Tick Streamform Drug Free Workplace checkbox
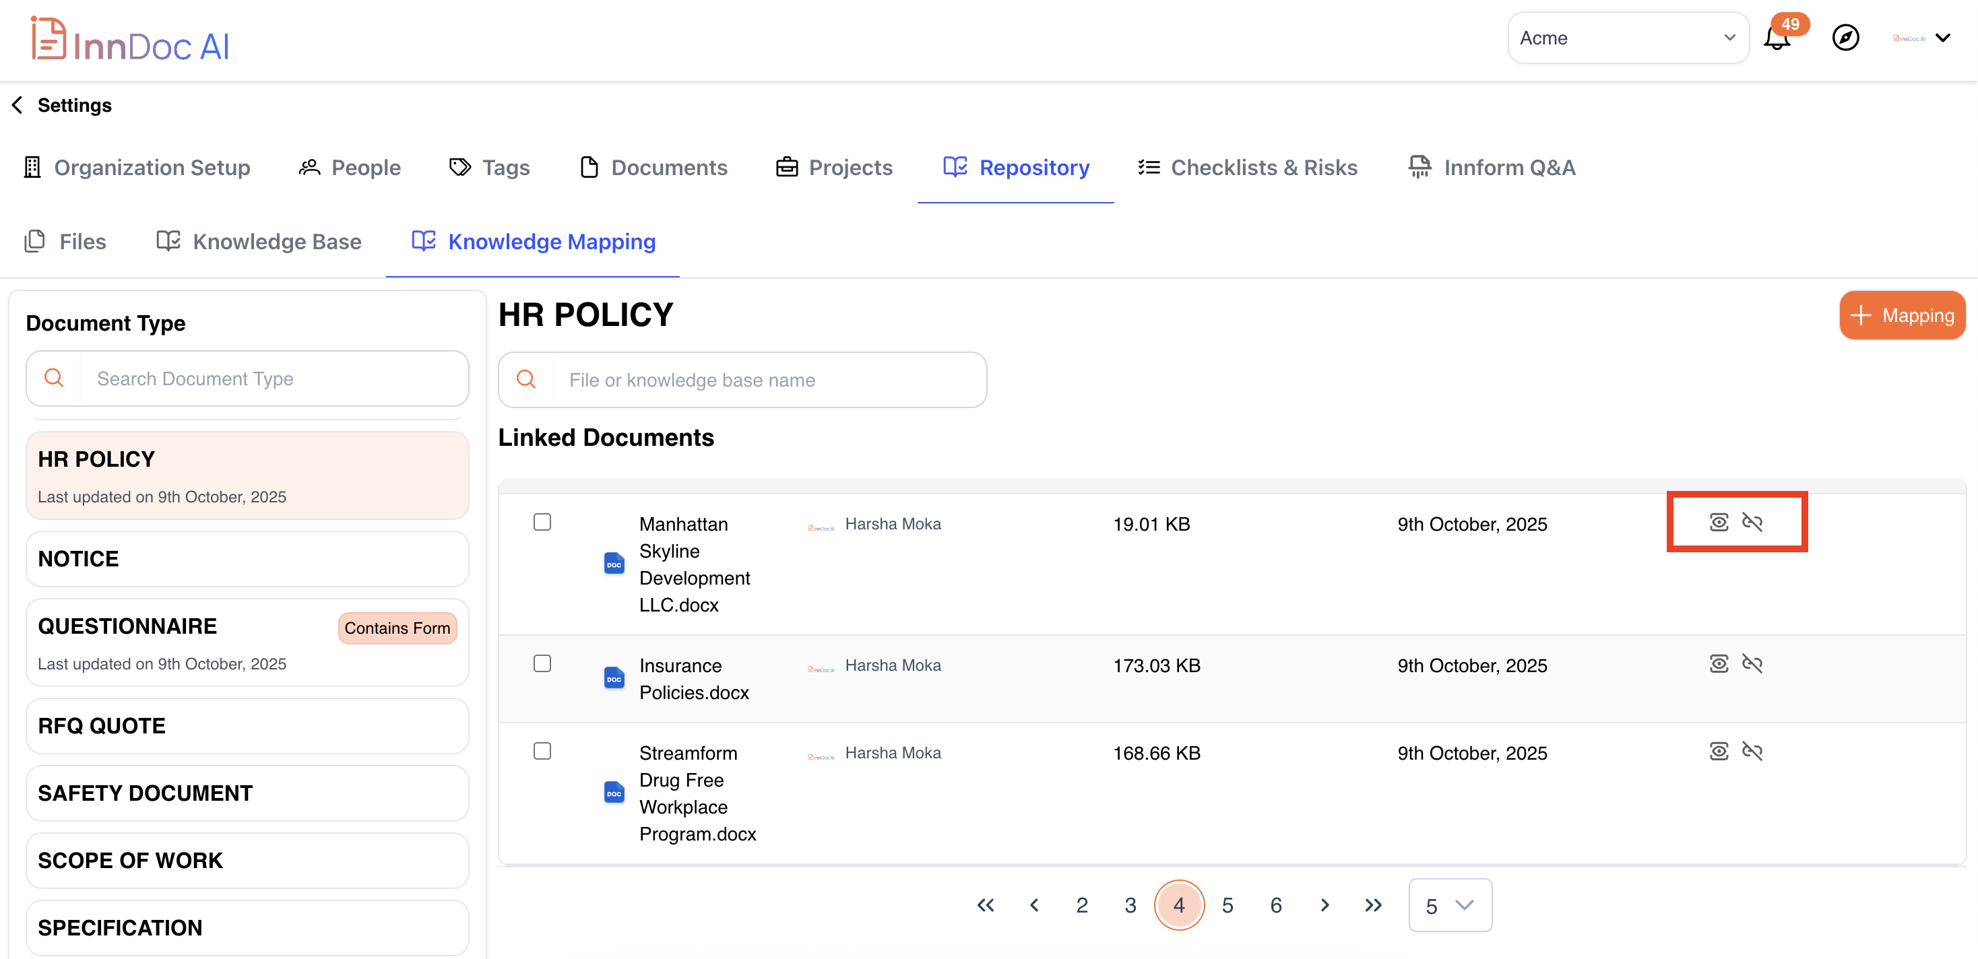This screenshot has height=959, width=1978. coord(542,752)
